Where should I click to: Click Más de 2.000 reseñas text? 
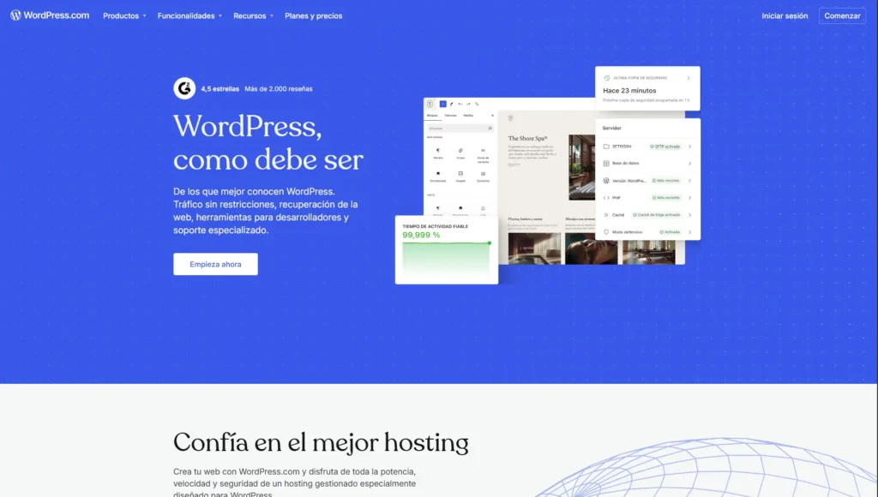point(279,89)
